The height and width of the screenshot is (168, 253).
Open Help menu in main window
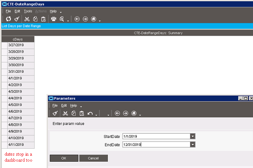[x=53, y=11]
